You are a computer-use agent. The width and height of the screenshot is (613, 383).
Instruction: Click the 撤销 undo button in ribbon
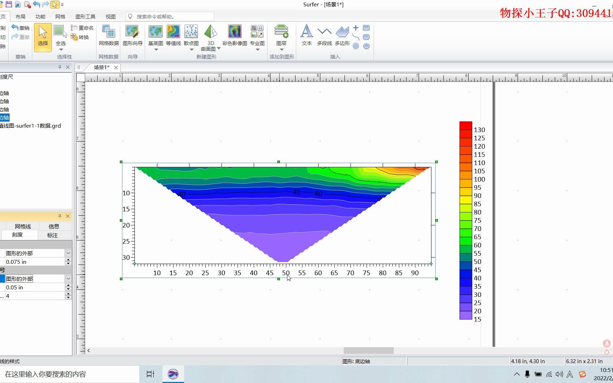[20, 28]
